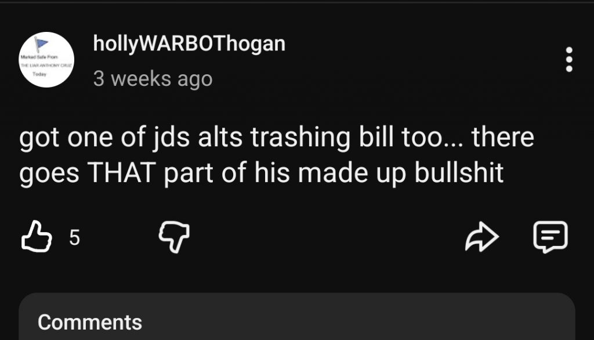Toggle thumbs-up on this community post
Viewport: 594px width, 340px height.
(37, 237)
